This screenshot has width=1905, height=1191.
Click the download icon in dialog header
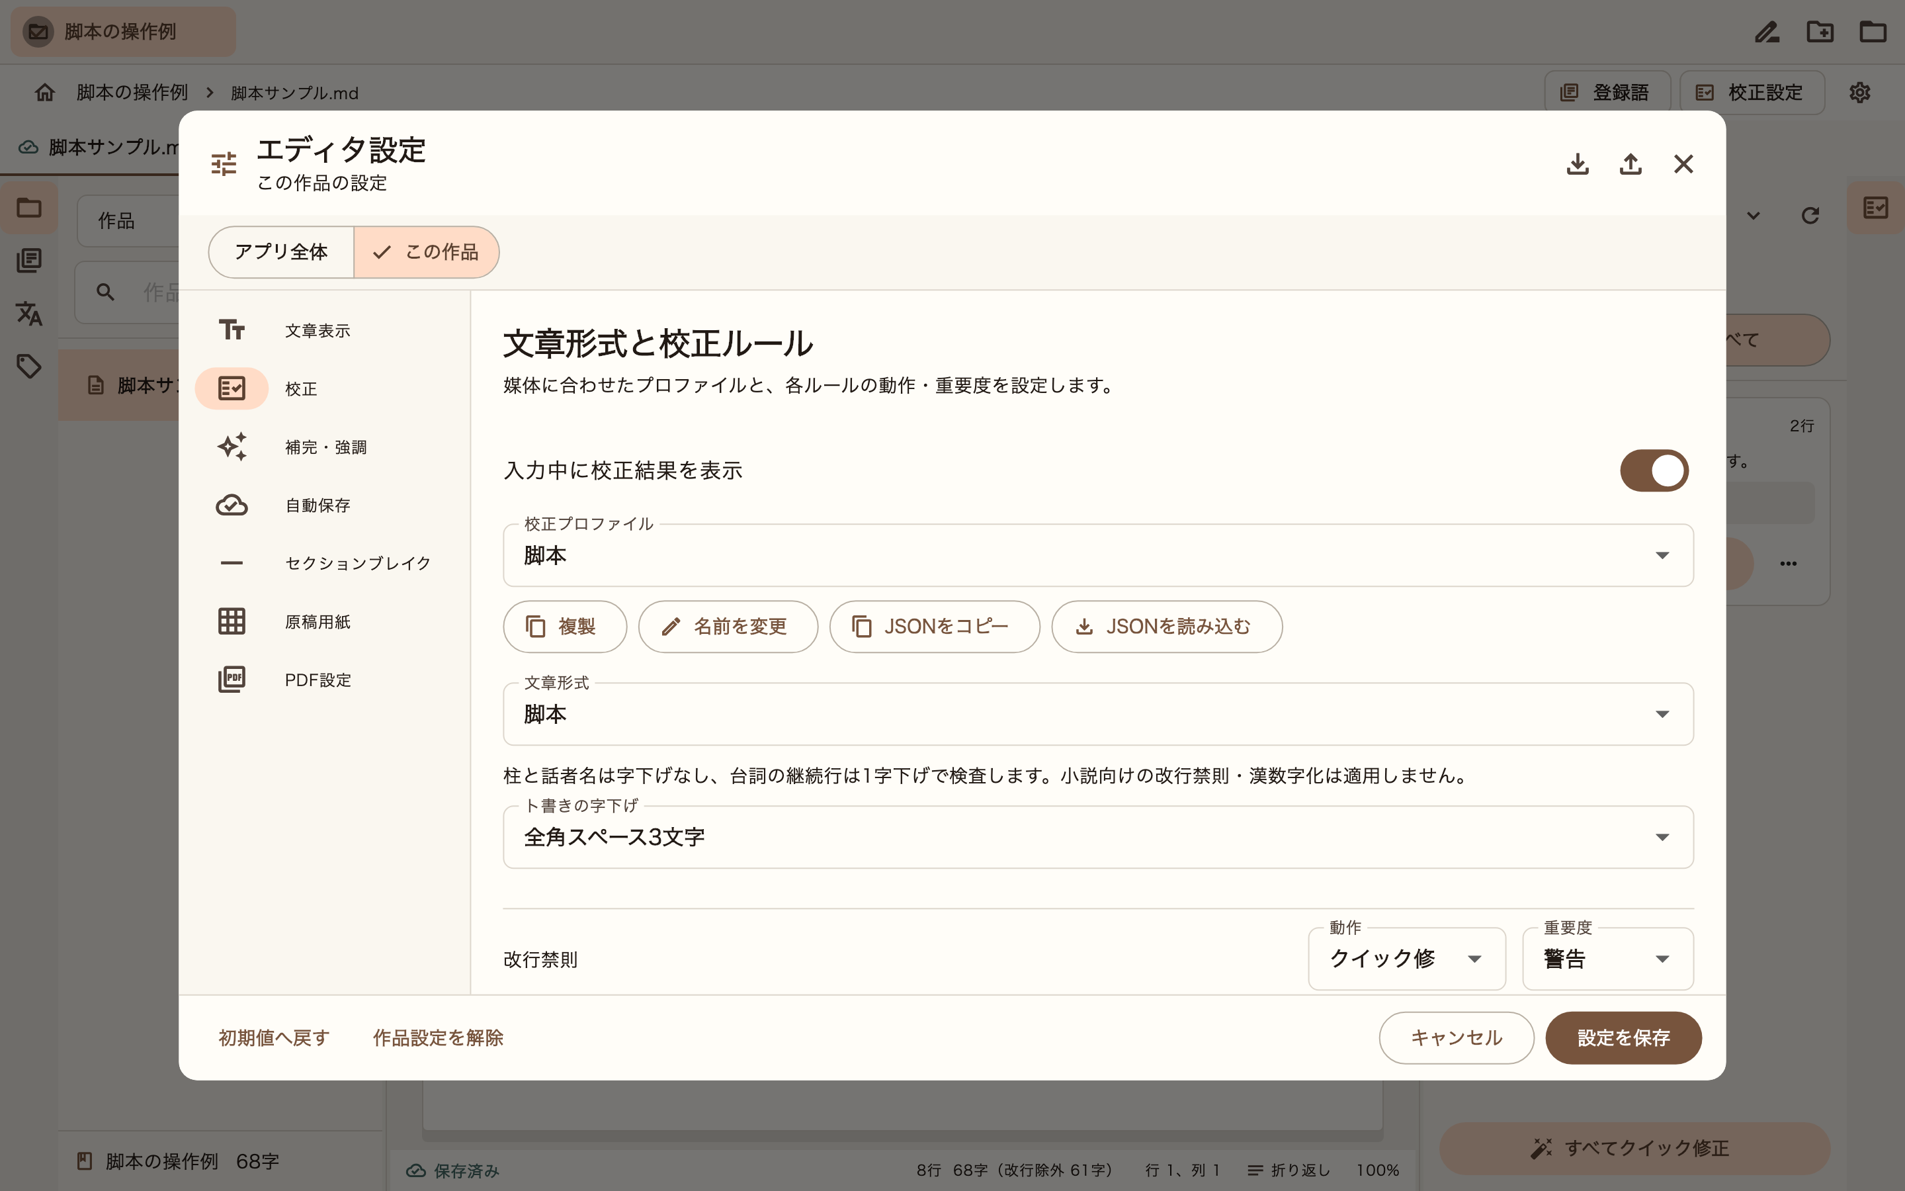pyautogui.click(x=1578, y=164)
